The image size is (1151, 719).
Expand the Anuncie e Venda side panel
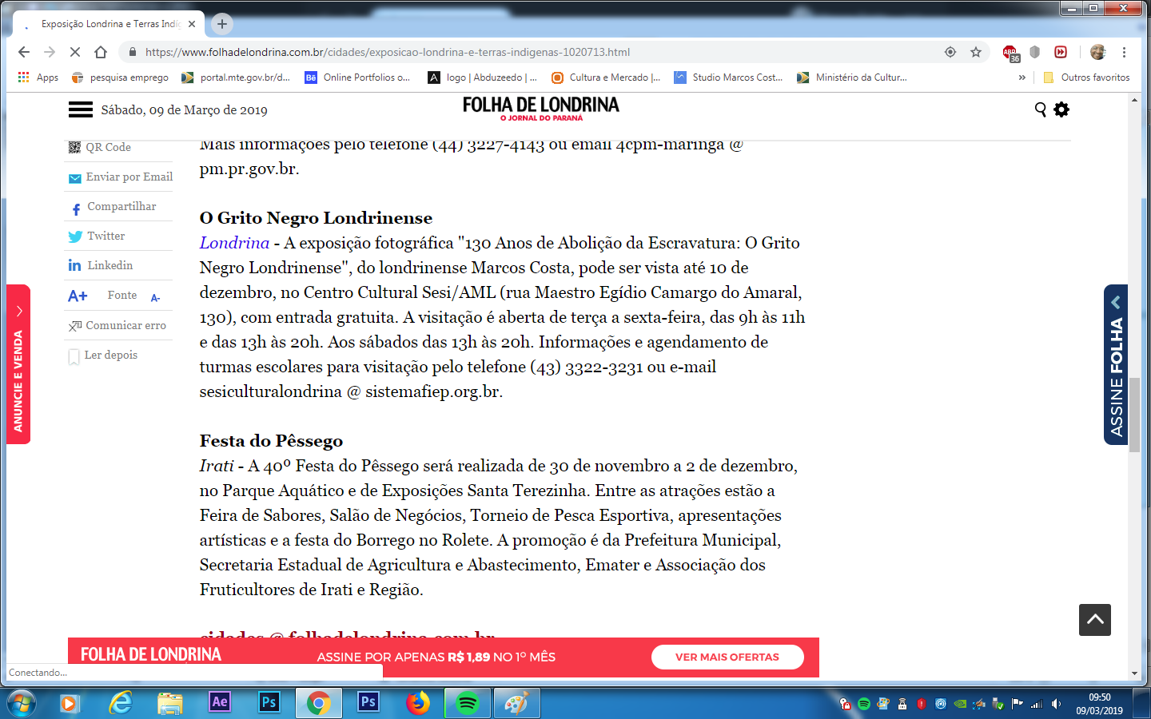[18, 364]
